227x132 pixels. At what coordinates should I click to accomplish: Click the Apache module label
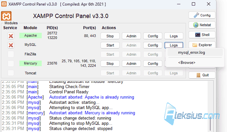(x=31, y=35)
